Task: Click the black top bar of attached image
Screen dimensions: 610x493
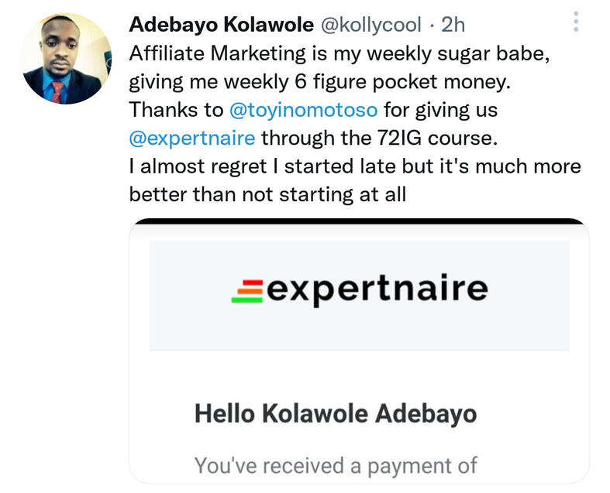Action: tap(358, 221)
